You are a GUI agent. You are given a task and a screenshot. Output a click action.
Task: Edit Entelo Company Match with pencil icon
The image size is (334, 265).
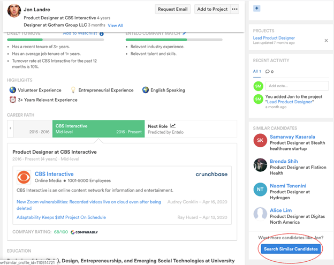click(x=184, y=33)
